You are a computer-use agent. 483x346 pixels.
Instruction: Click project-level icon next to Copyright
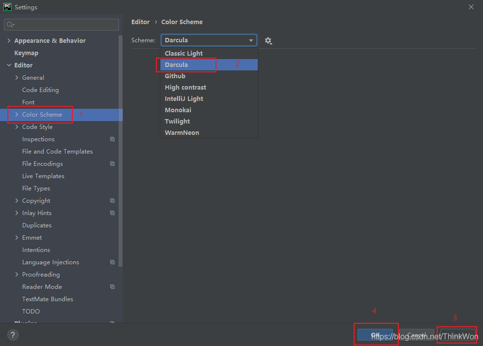112,201
